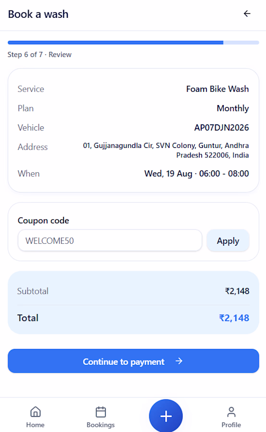Click the Guntur address text
The height and width of the screenshot is (432, 266).
(x=166, y=150)
